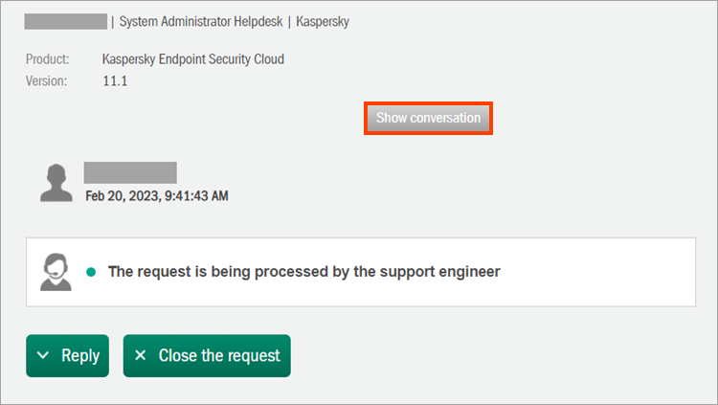The width and height of the screenshot is (718, 405).
Task: Click the redacted company name in the header
Action: [x=65, y=21]
